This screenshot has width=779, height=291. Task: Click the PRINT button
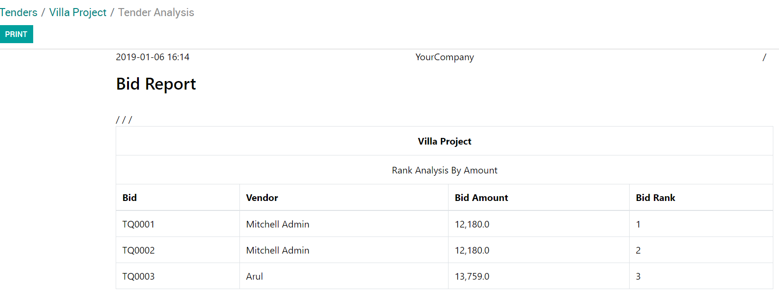(x=16, y=34)
